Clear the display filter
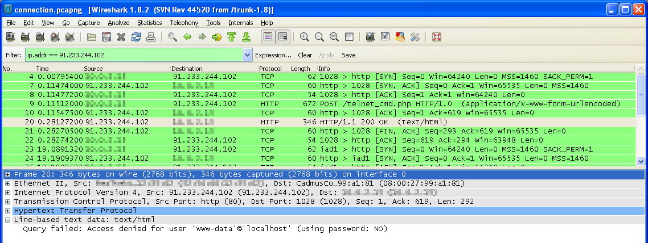The height and width of the screenshot is (243, 648). pos(305,55)
